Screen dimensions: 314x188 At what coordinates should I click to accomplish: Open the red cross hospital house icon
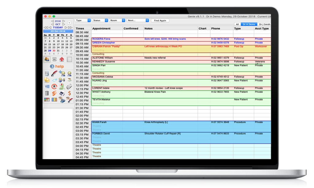62,59
